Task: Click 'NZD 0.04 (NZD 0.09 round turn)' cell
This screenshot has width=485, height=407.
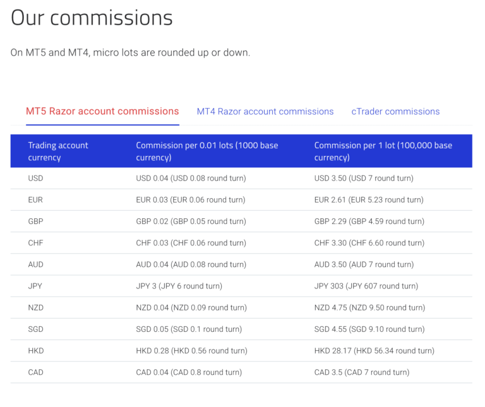Action: pos(191,308)
